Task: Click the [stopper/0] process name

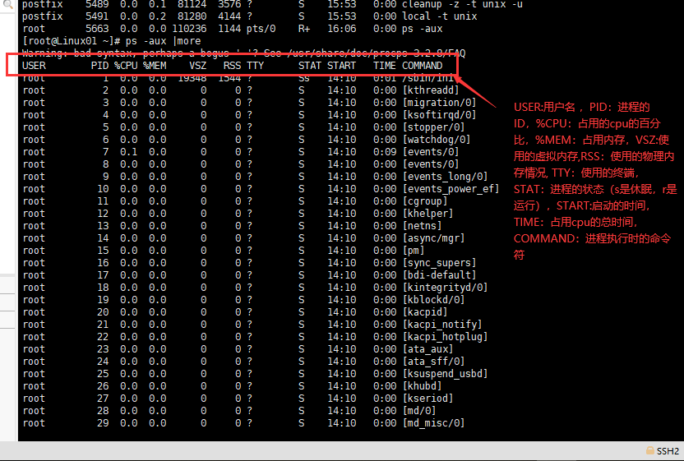Action: click(433, 127)
